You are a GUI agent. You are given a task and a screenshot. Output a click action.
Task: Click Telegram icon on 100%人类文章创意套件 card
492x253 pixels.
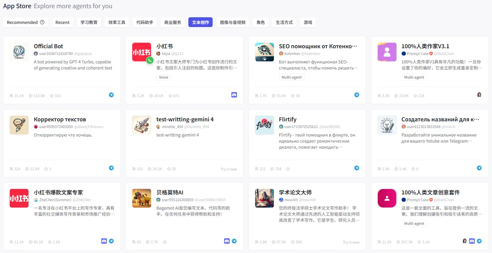479,241
